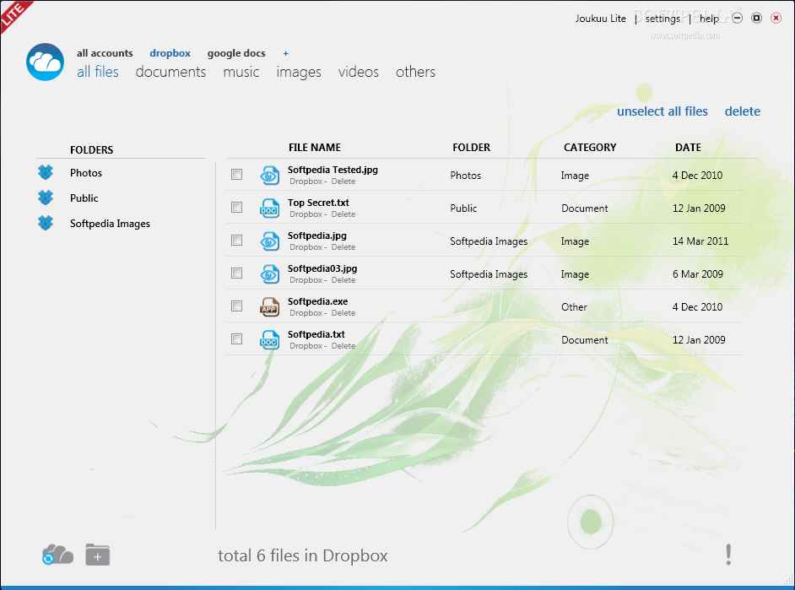This screenshot has width=795, height=590.
Task: Check the box for Softpedia.exe
Action: point(237,306)
